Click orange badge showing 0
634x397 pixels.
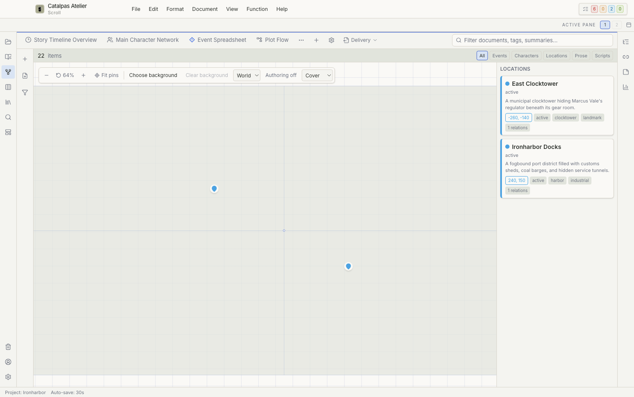tap(603, 9)
